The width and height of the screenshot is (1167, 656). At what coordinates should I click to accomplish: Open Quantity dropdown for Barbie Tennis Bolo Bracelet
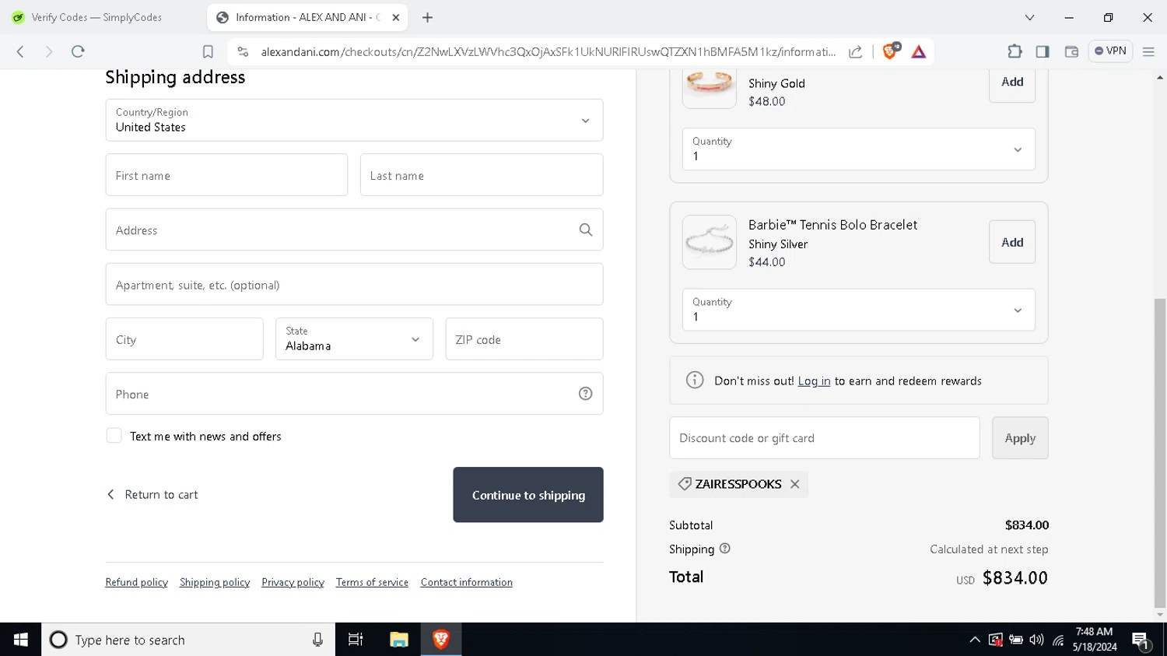pos(859,310)
